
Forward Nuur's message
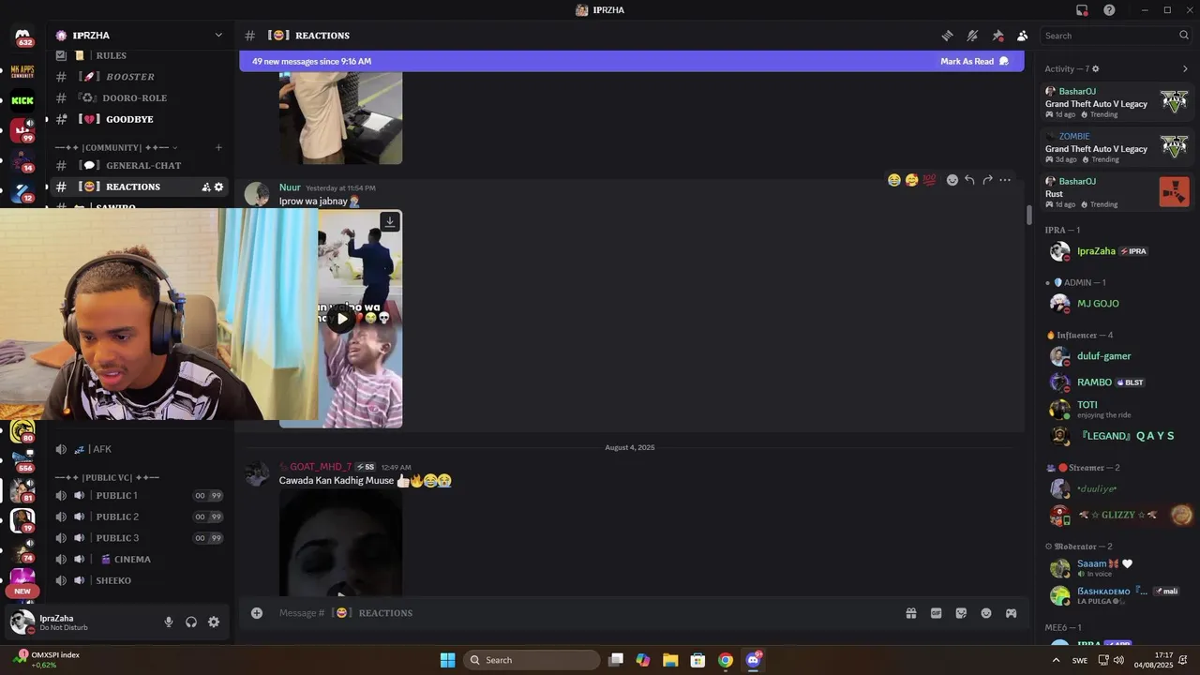tap(987, 180)
